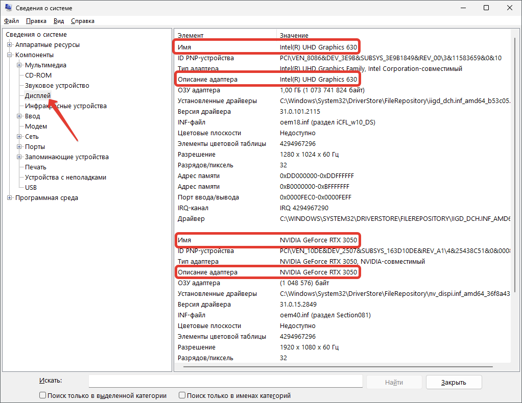Select the ID PNP-устройства VEN_8086 row

pyautogui.click(x=343, y=58)
